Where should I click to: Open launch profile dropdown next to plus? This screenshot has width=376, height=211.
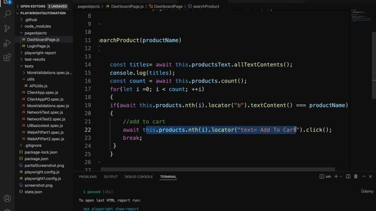341,176
